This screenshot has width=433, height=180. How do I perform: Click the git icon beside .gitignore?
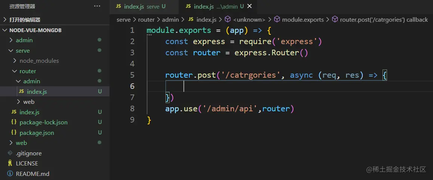tap(10, 153)
